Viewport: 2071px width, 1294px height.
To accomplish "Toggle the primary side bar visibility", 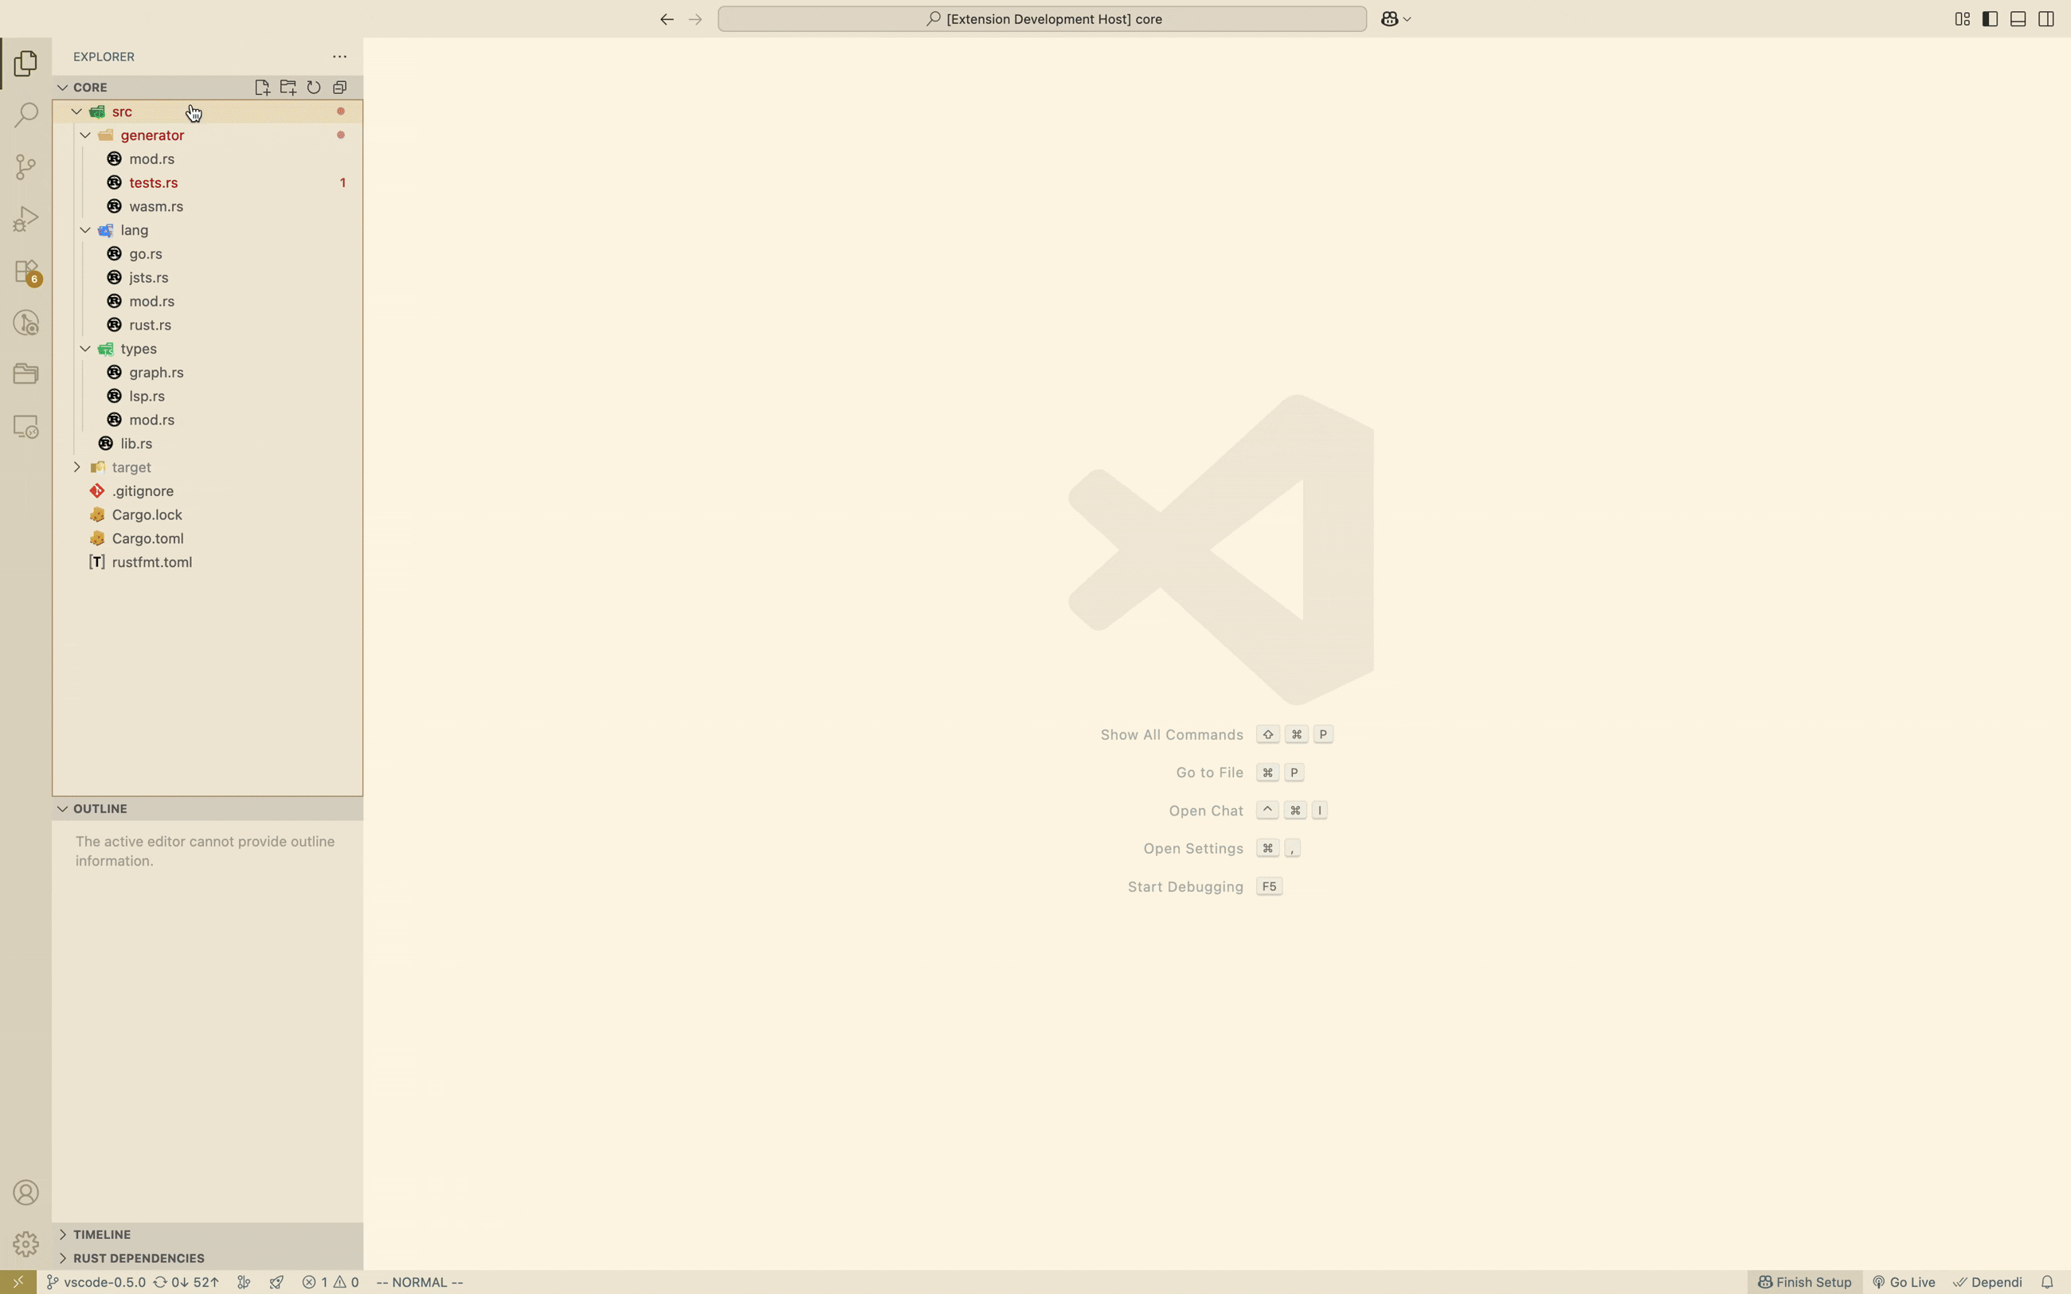I will (1990, 19).
